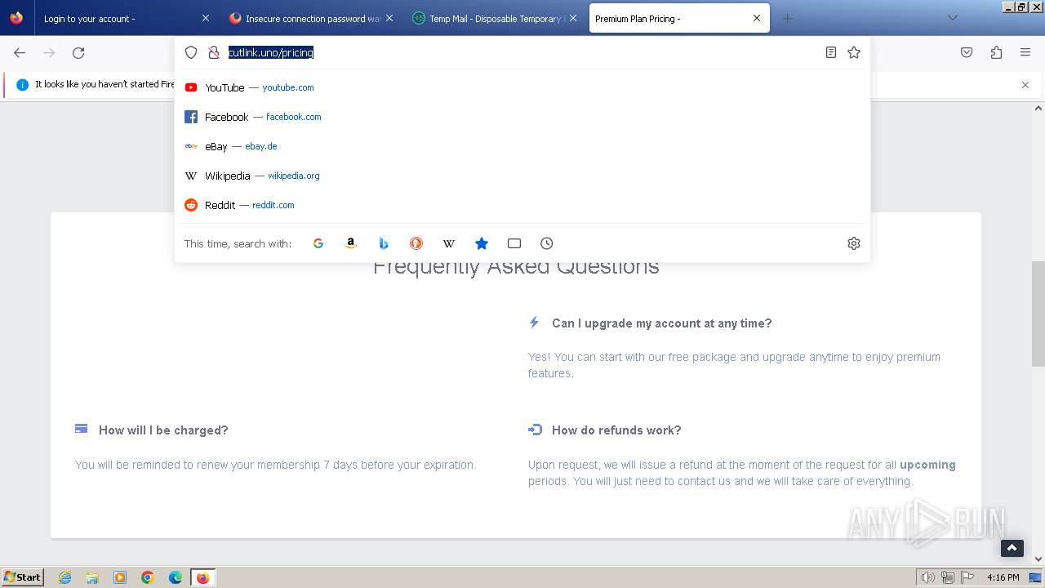Close the 'Login to your account' tab
Viewport: 1045px width, 588px height.
coord(205,18)
